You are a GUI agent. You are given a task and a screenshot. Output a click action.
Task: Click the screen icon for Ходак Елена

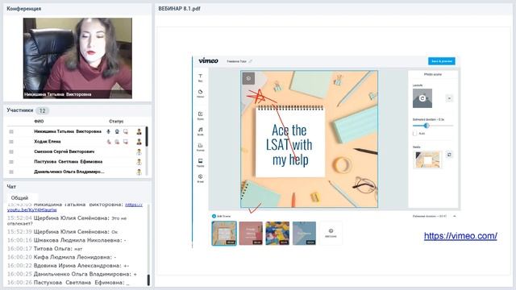tap(126, 142)
